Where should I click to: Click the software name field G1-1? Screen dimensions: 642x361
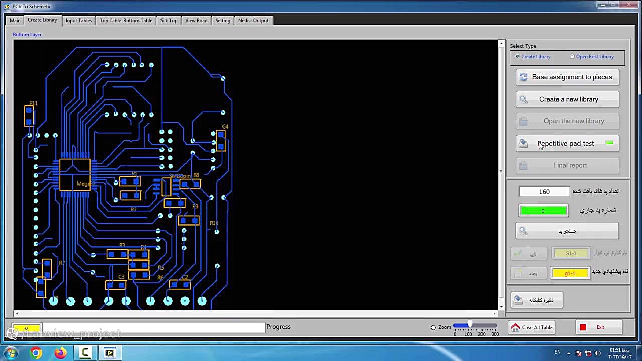coord(571,254)
